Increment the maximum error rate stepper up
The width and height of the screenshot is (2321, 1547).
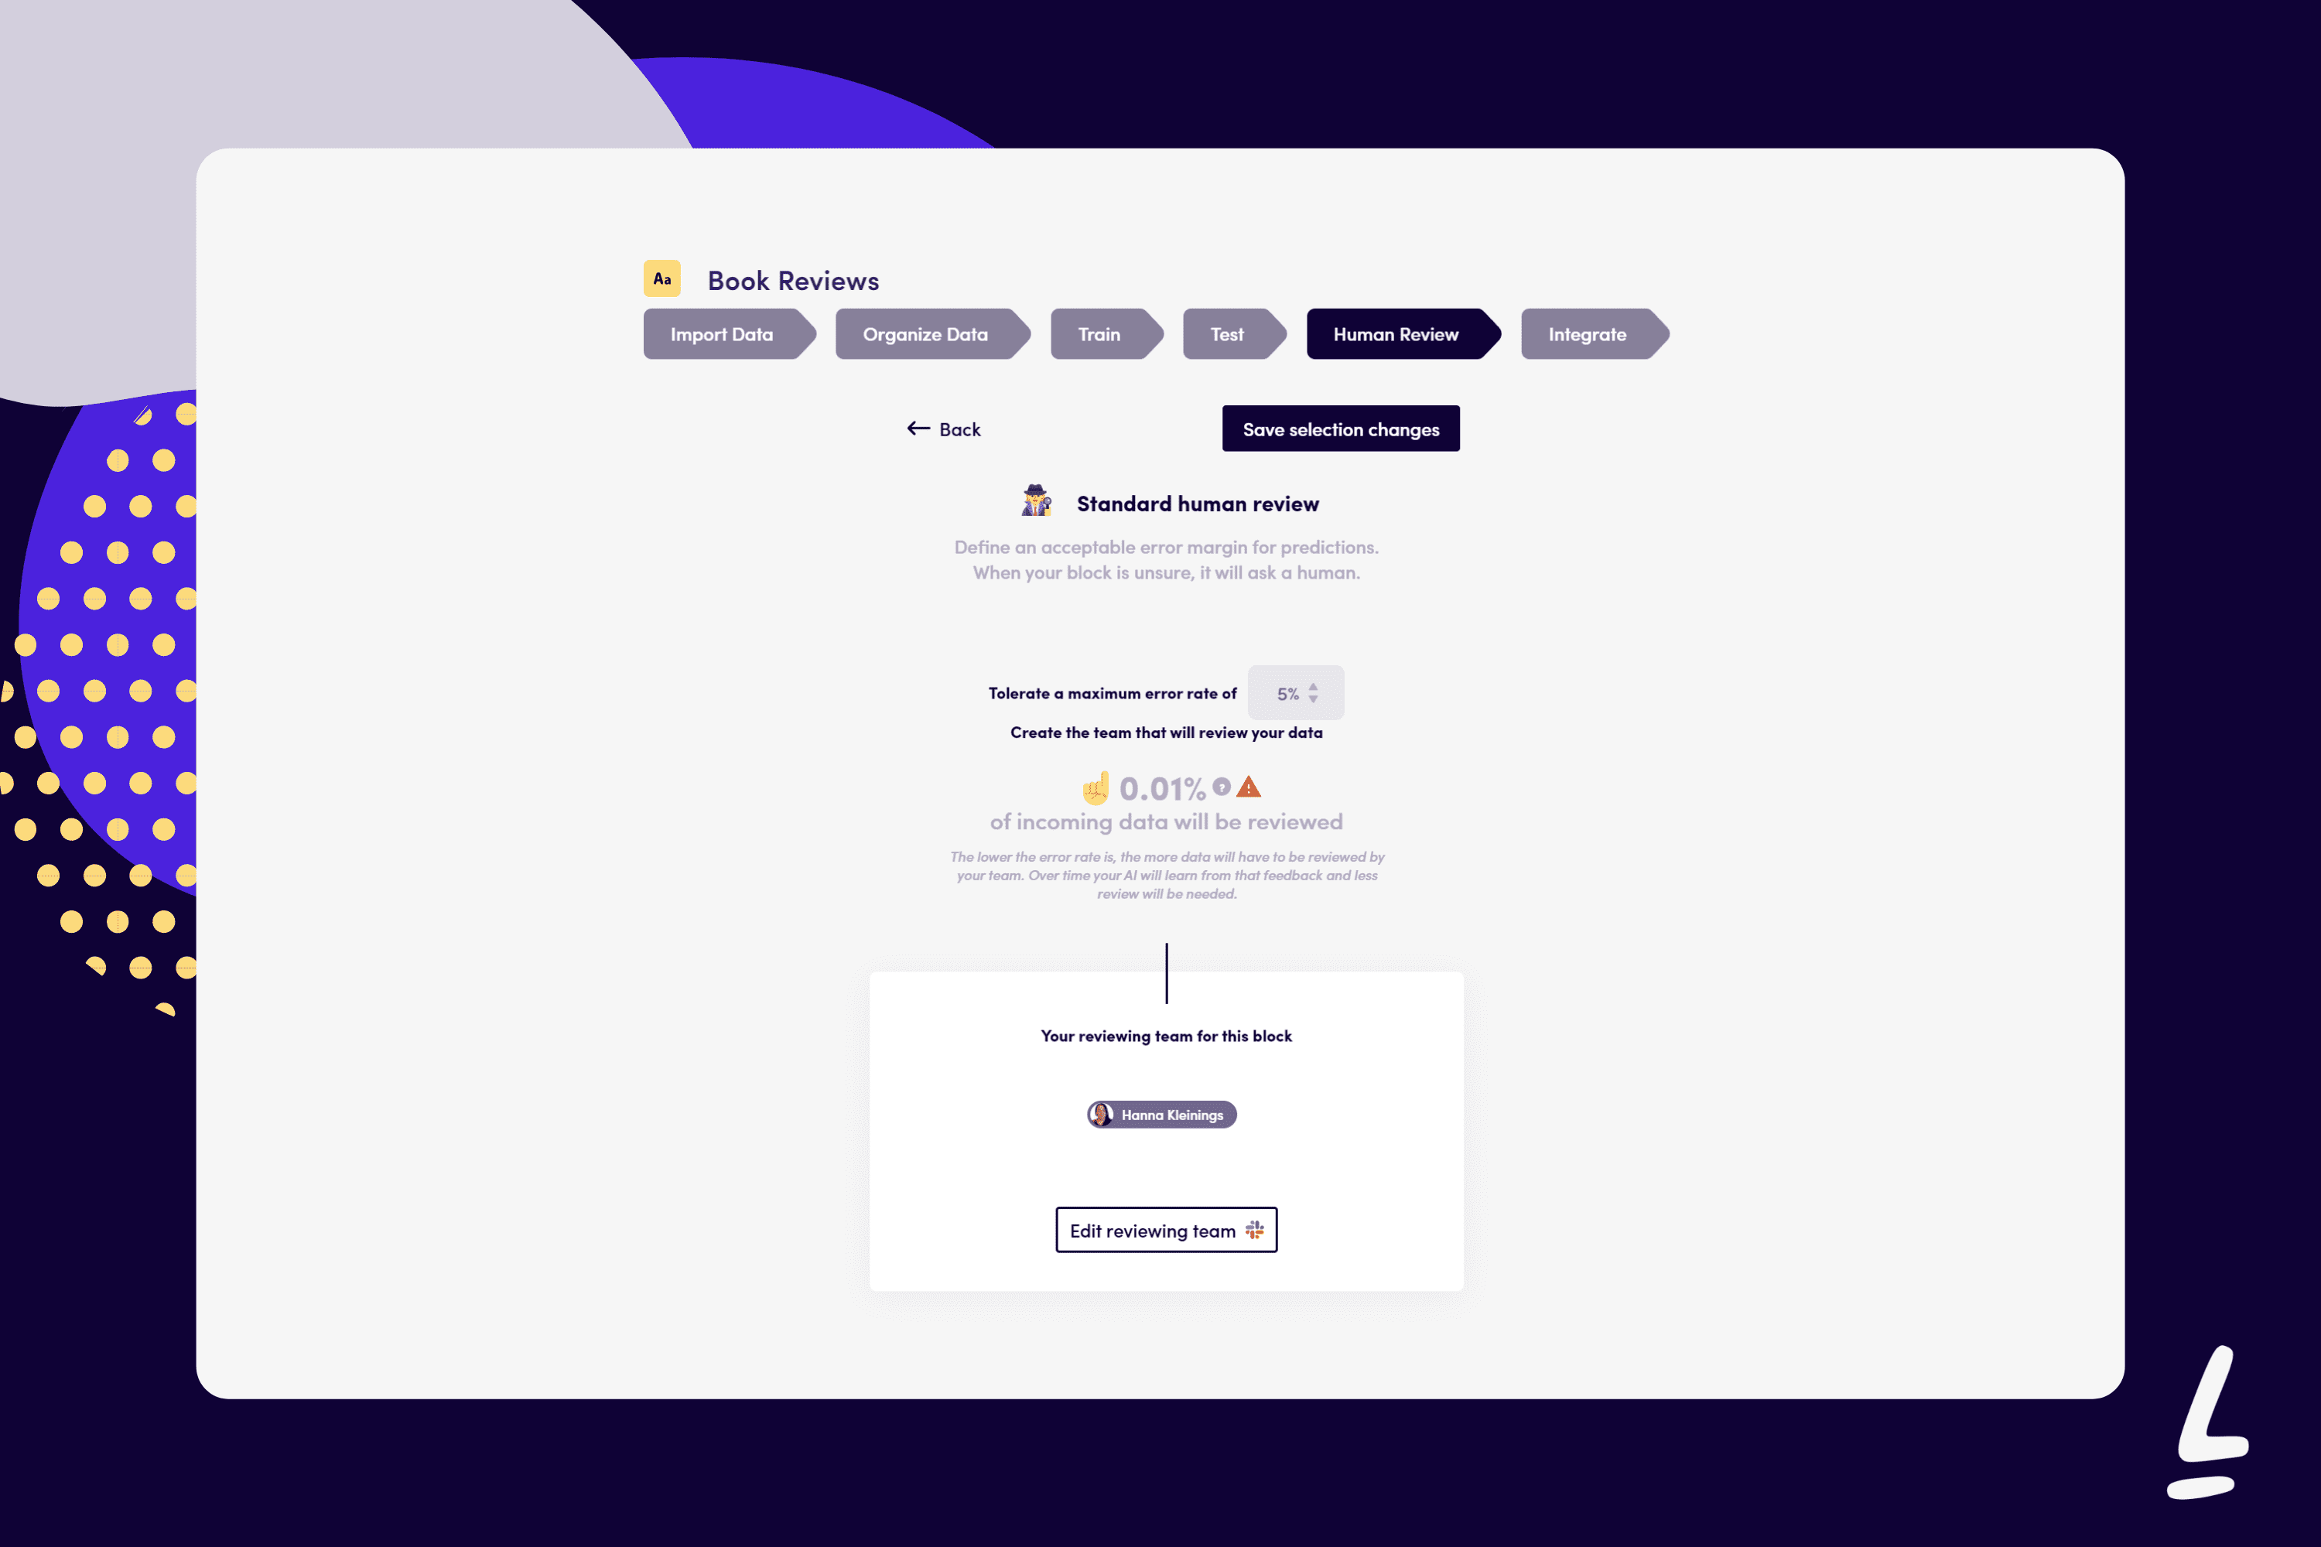click(1318, 685)
